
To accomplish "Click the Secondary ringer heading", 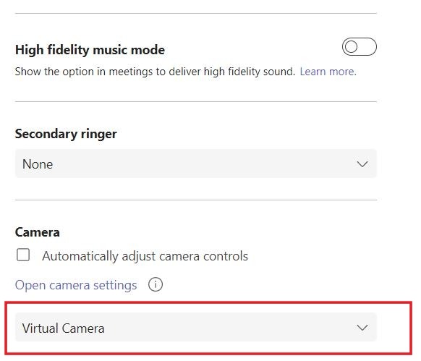I will (66, 134).
